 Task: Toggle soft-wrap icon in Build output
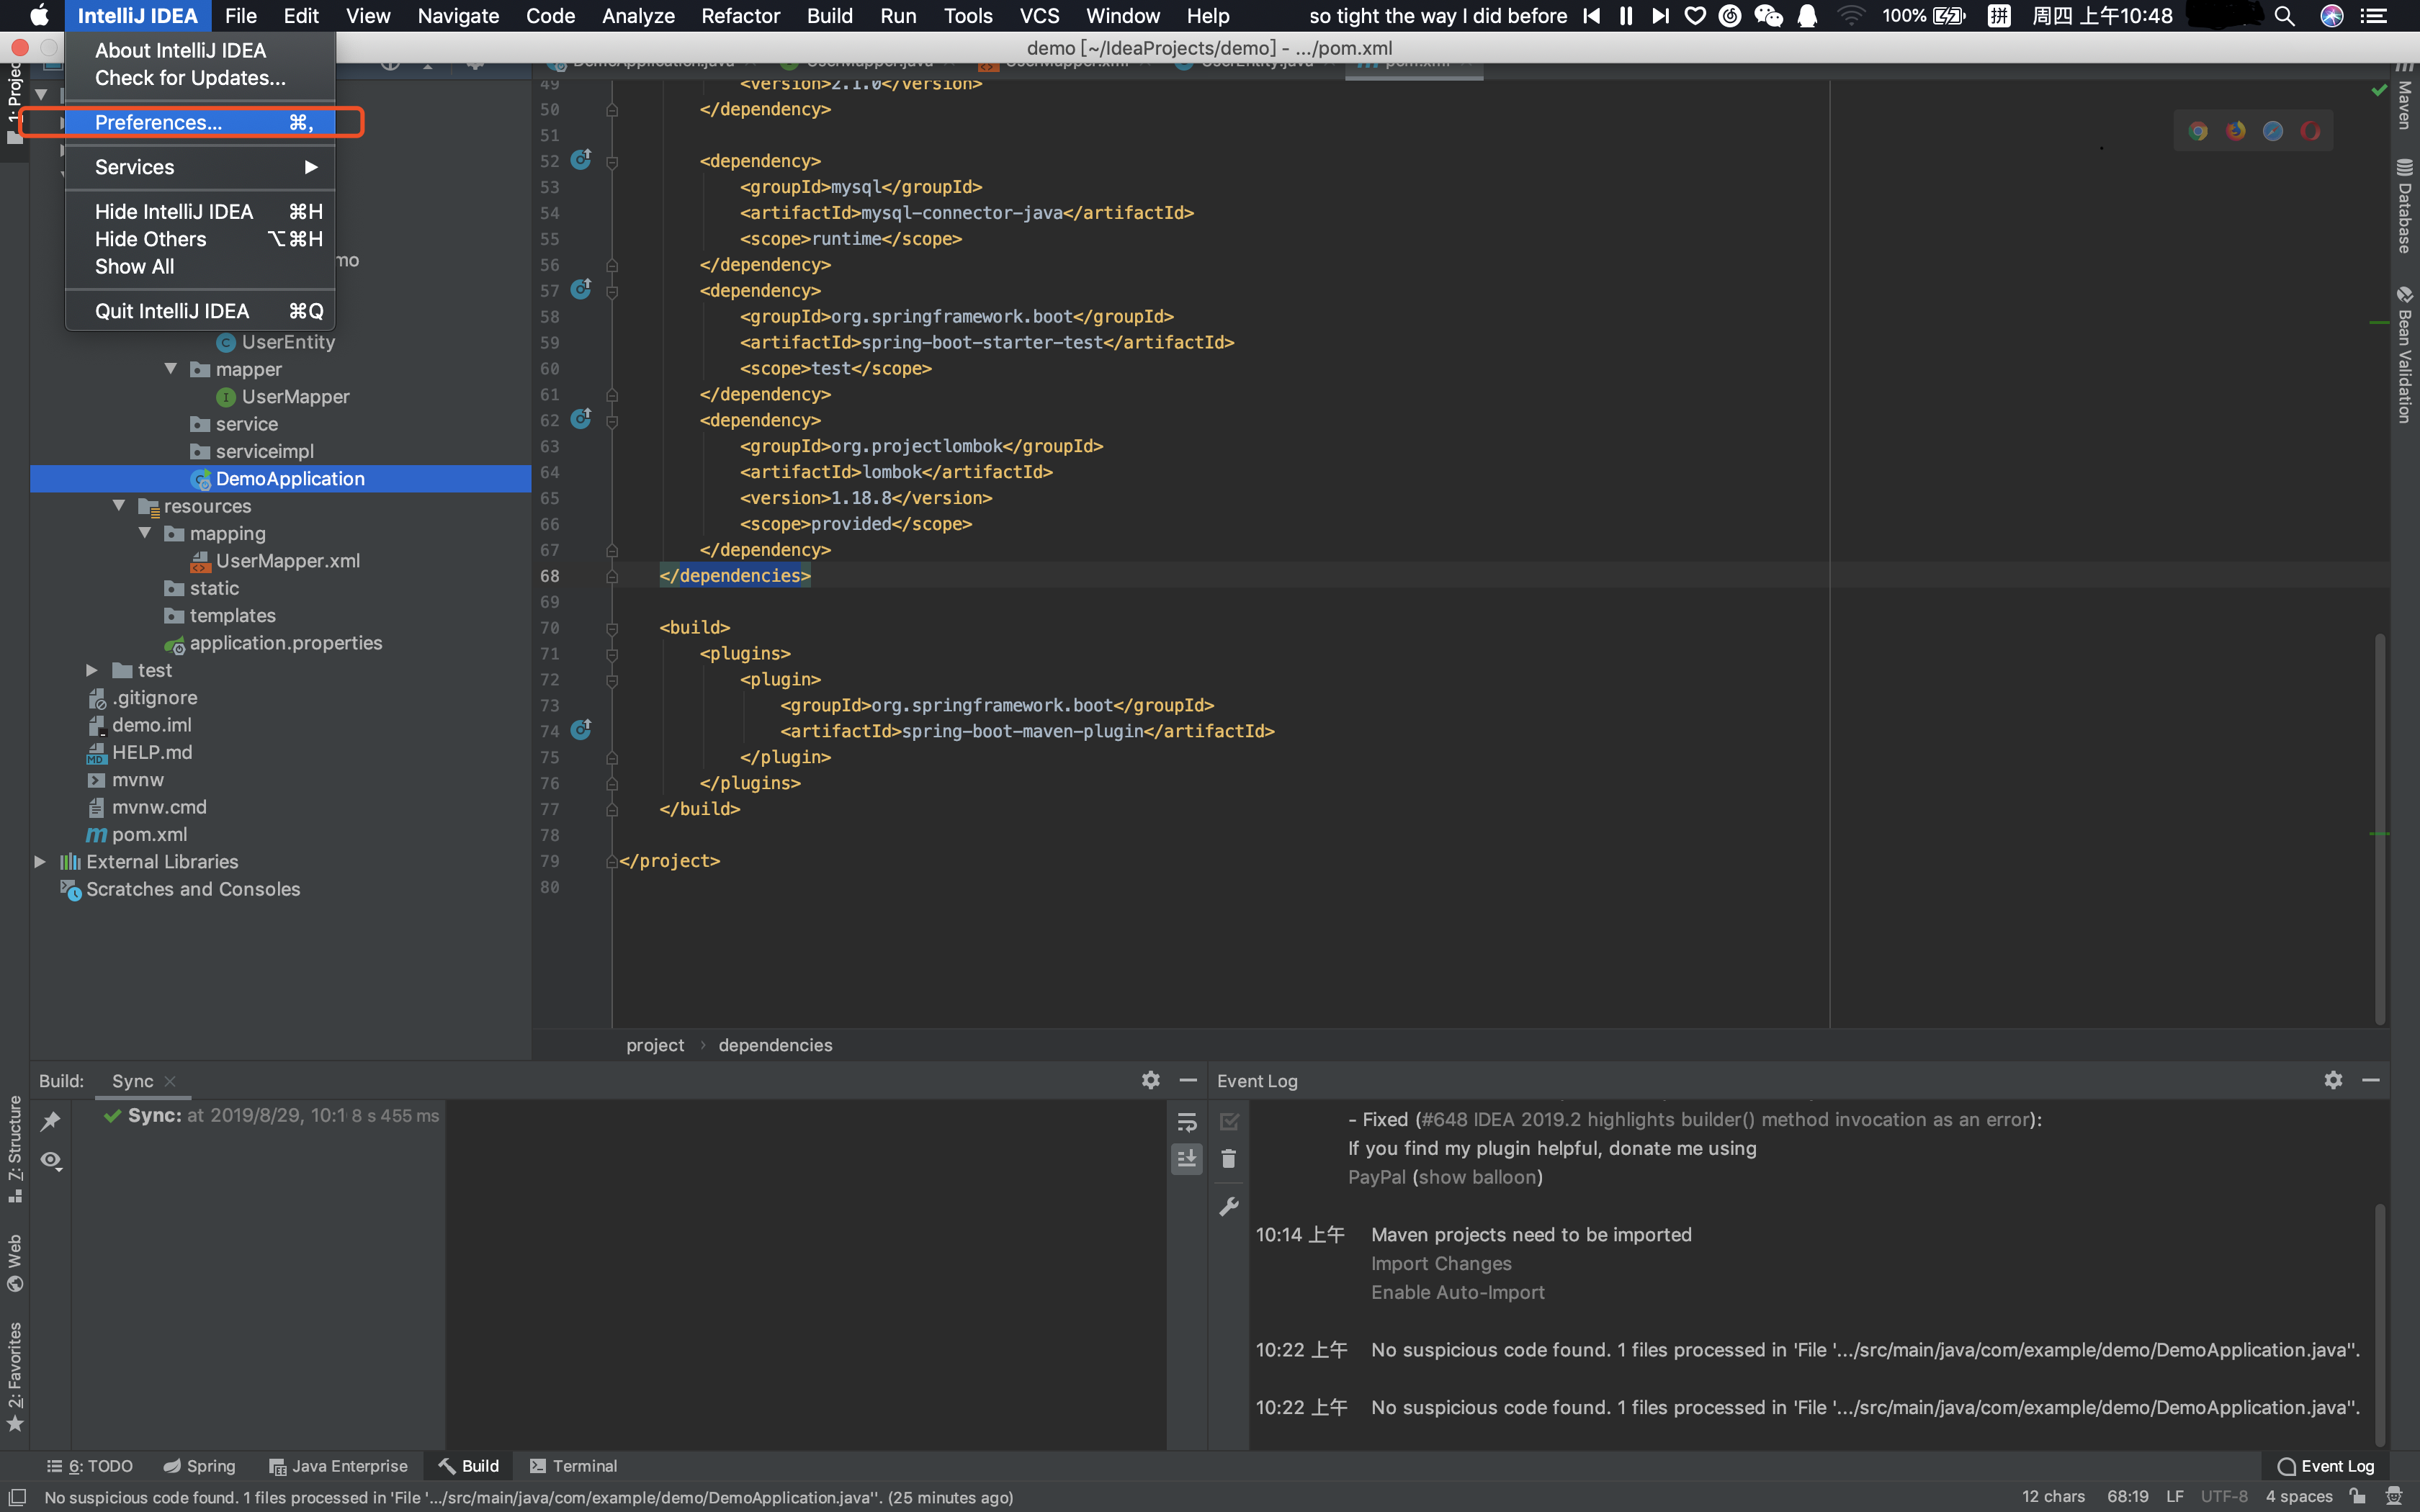point(1187,1121)
